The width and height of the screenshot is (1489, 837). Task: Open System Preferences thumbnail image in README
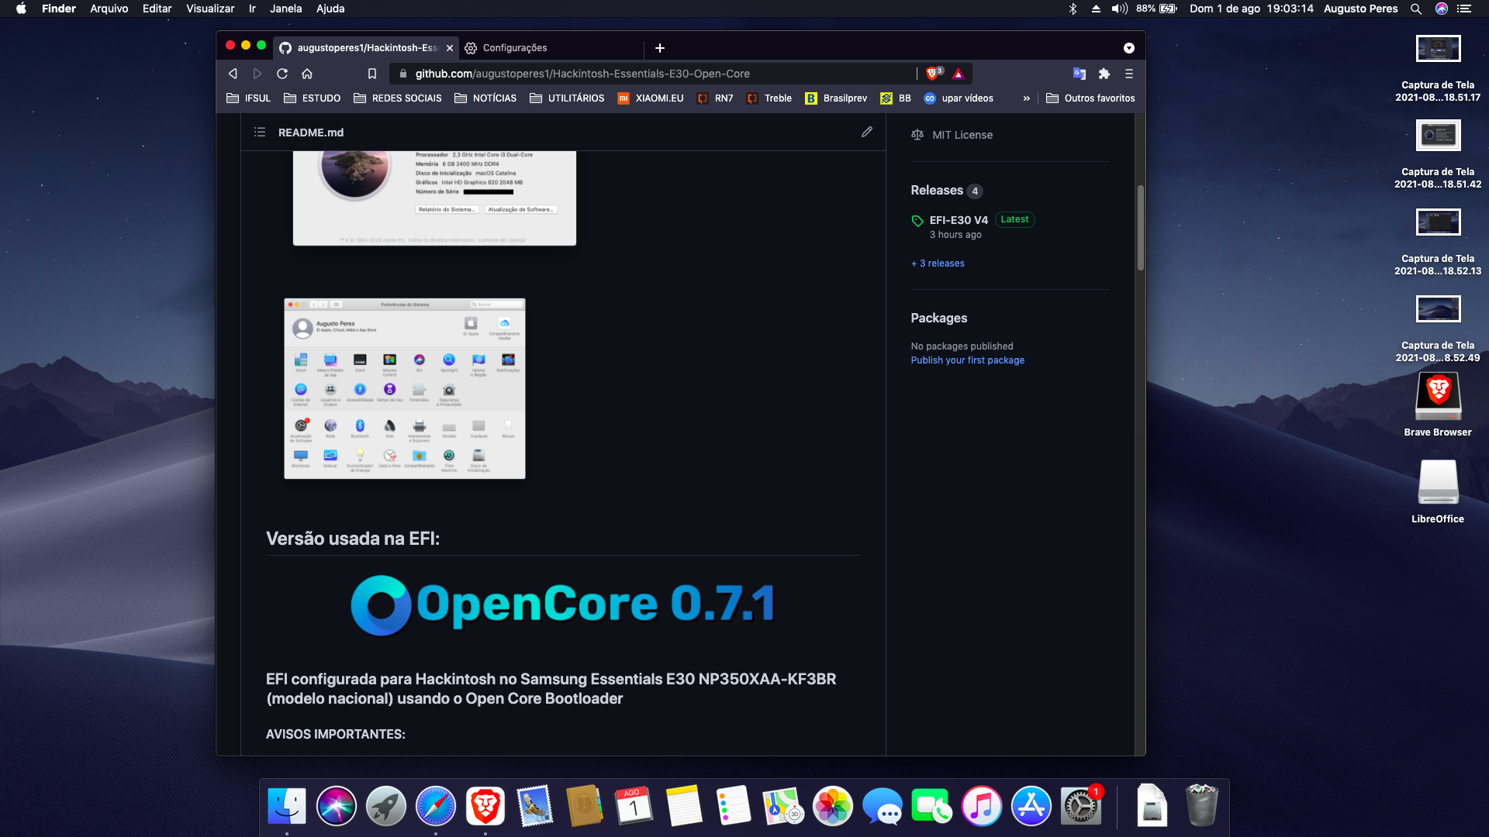tap(405, 388)
